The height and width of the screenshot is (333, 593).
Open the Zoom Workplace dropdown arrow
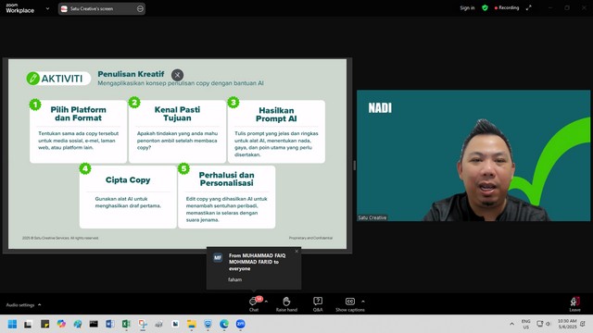[x=47, y=8]
